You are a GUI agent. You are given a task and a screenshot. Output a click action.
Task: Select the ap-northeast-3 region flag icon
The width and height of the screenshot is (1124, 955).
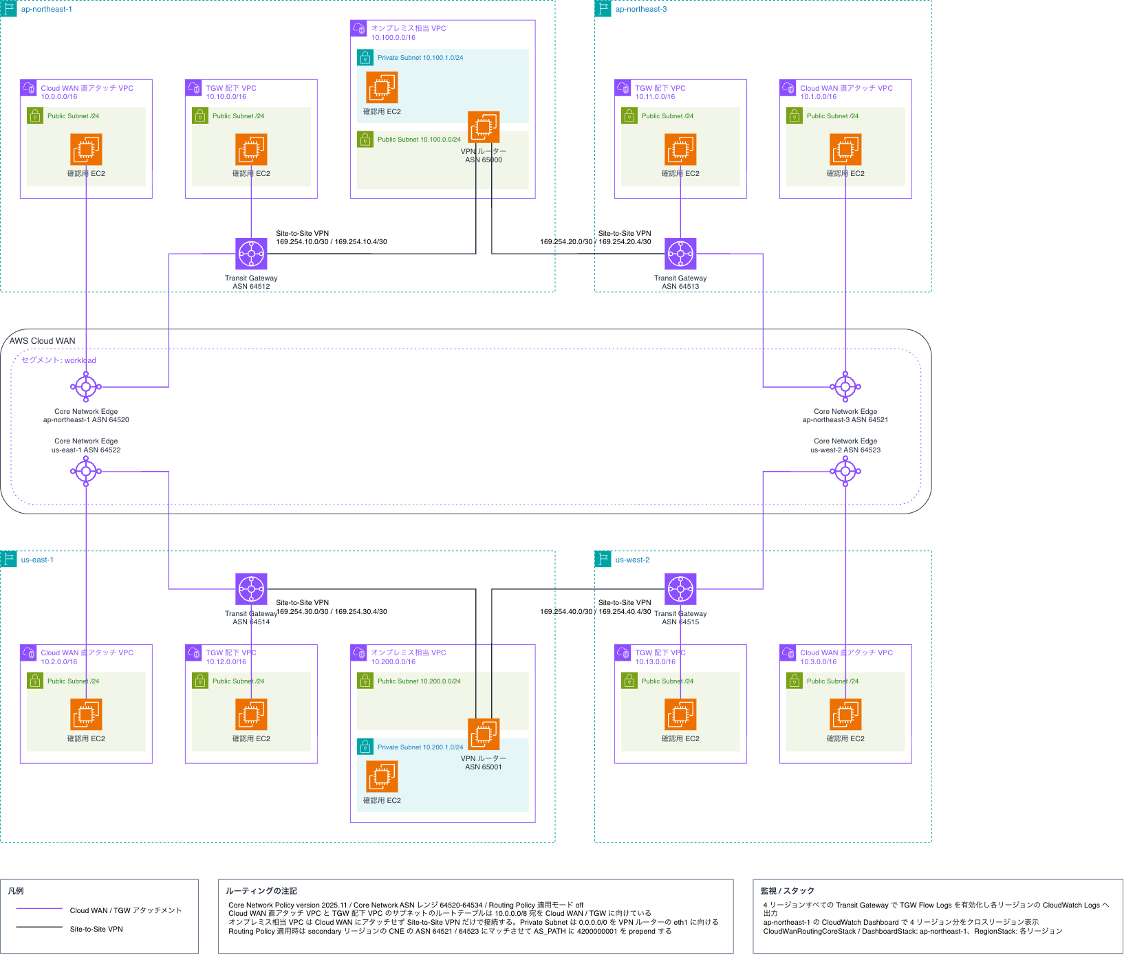(x=603, y=8)
